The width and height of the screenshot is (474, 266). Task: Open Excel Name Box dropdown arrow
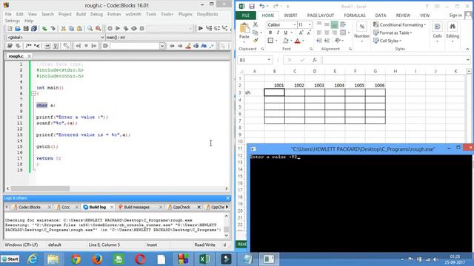click(269, 60)
